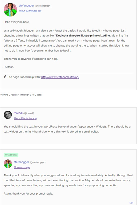This screenshot has height=205, width=137.
Task: Click the green Thread Starter badge
Action: (11, 155)
